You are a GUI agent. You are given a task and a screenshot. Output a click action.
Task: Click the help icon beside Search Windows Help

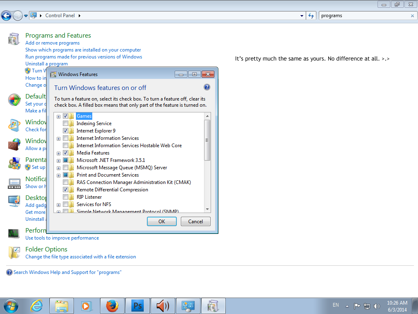click(x=9, y=272)
